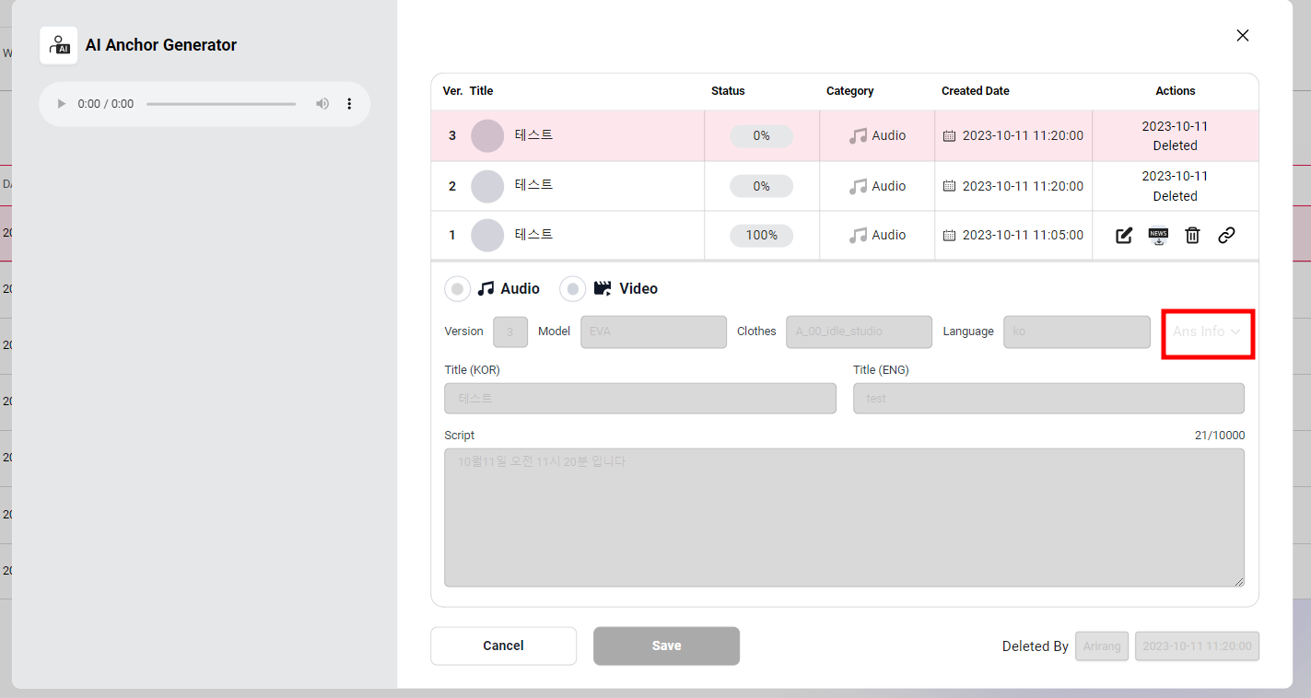
Task: Click the link icon in version 1 row
Action: pos(1226,236)
